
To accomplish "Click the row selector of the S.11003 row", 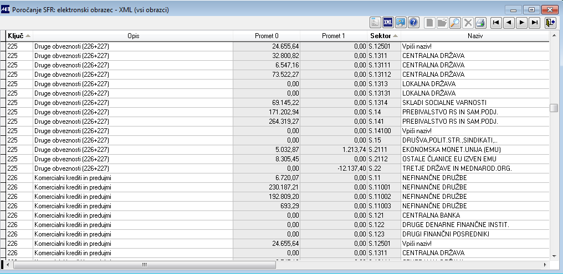I will [x=3, y=205].
